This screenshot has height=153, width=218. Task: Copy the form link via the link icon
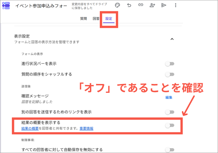point(141,5)
